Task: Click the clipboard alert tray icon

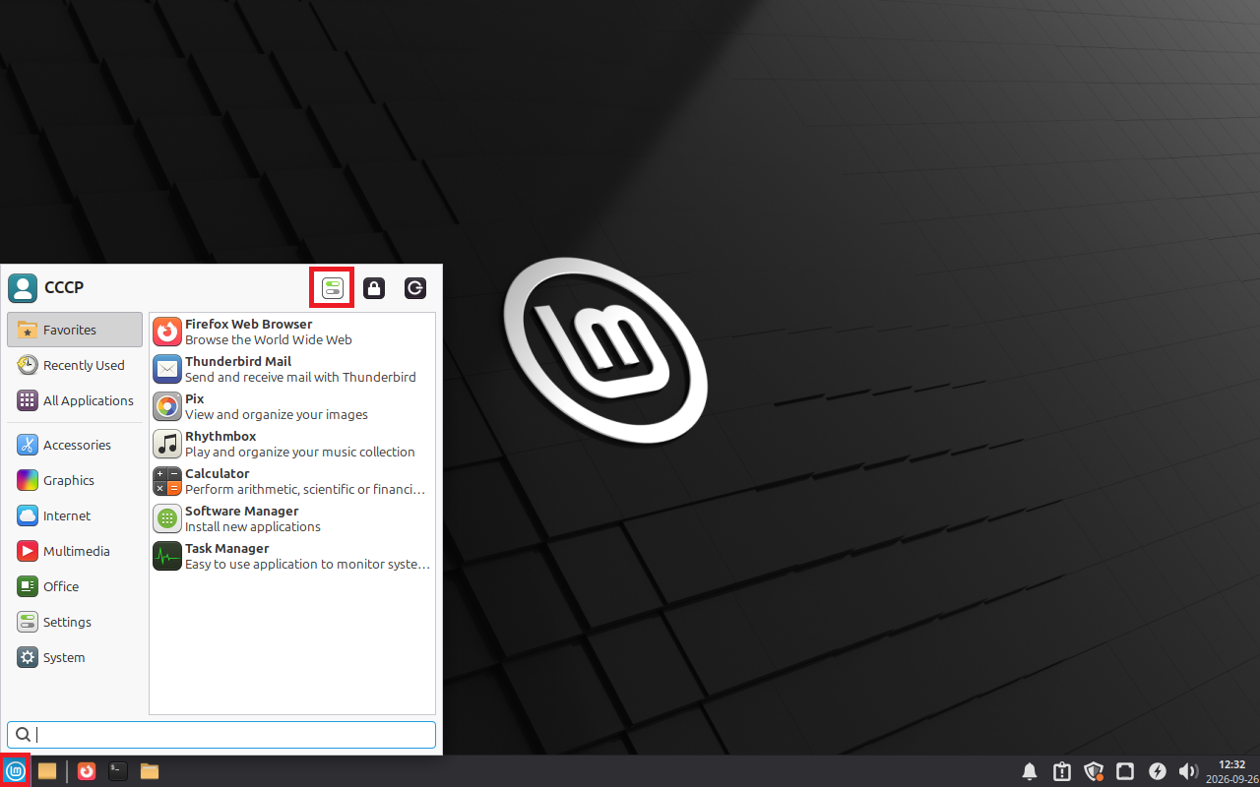Action: coord(1061,771)
